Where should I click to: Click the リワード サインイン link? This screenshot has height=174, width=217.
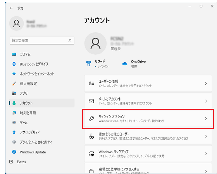click(103, 66)
